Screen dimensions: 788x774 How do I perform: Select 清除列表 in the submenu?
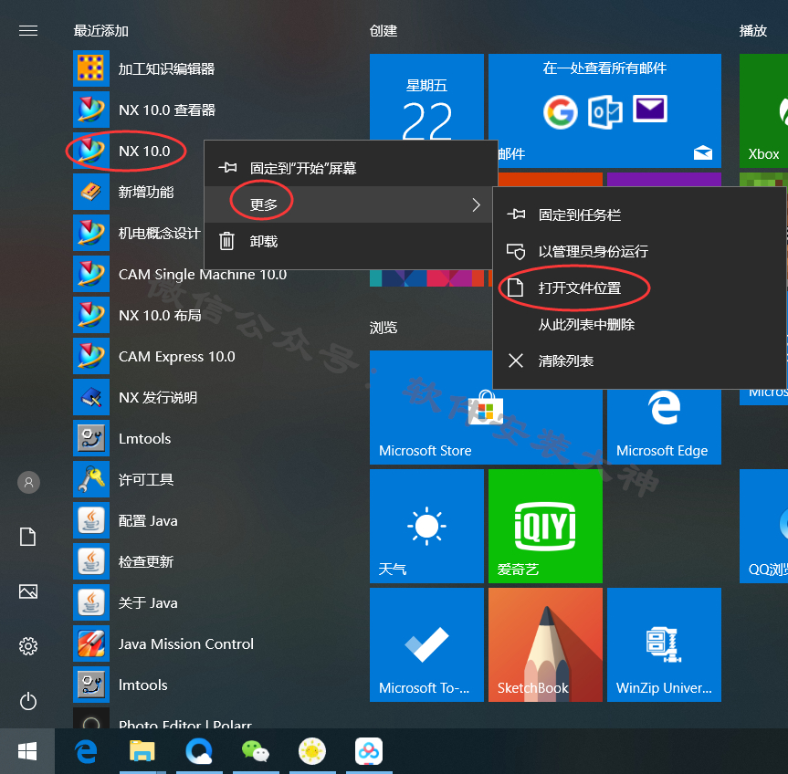[639, 361]
